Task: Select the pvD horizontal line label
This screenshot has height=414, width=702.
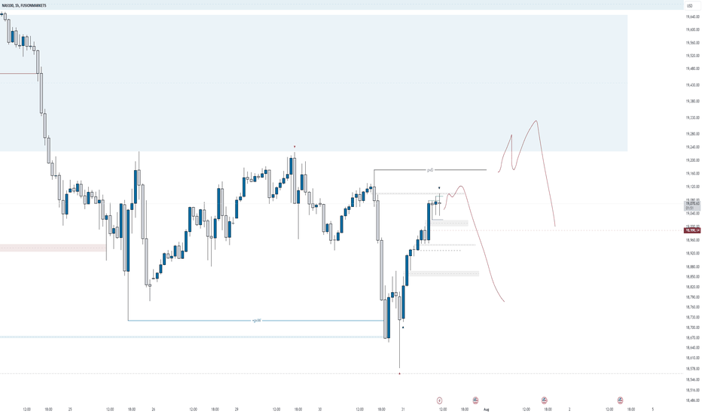Action: (x=430, y=170)
